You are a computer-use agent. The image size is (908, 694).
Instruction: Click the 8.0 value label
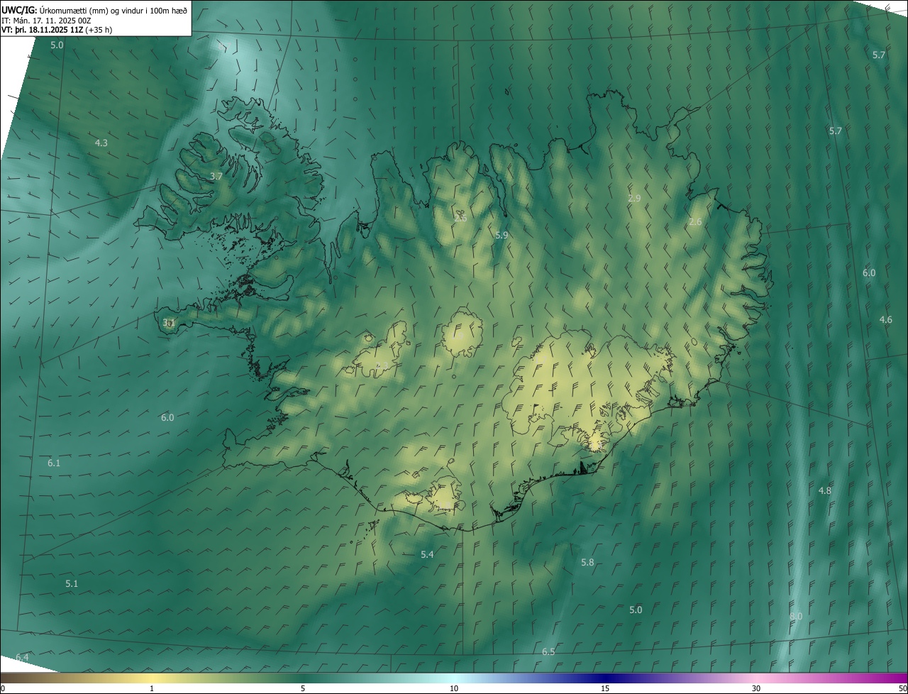click(x=796, y=617)
